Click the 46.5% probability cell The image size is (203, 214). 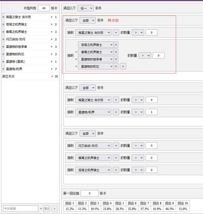(x=170, y=209)
